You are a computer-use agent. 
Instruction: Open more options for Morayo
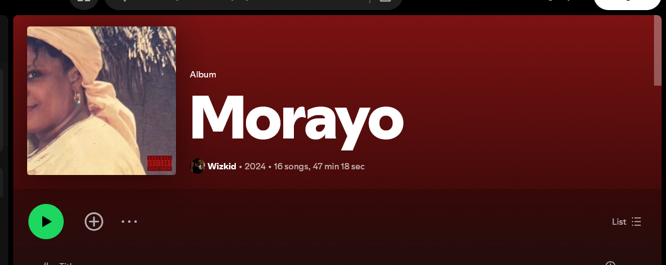[129, 222]
